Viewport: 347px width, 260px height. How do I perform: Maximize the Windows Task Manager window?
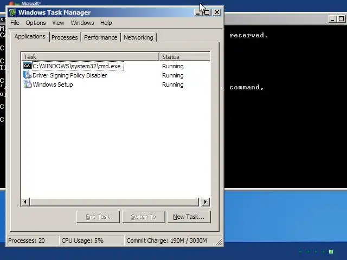click(x=207, y=12)
